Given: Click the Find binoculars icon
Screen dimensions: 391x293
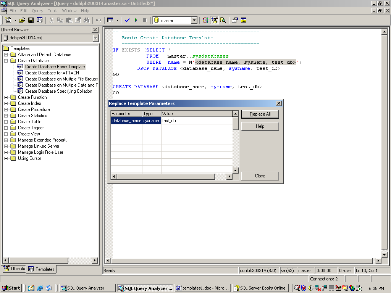Looking at the screenshot, I should pos(86,20).
